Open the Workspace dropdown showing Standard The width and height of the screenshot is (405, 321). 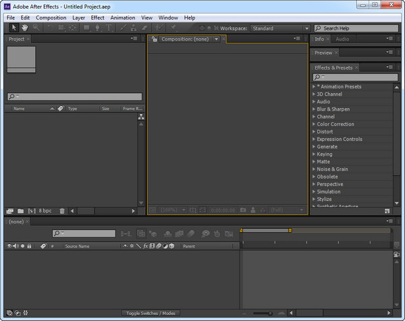[280, 28]
